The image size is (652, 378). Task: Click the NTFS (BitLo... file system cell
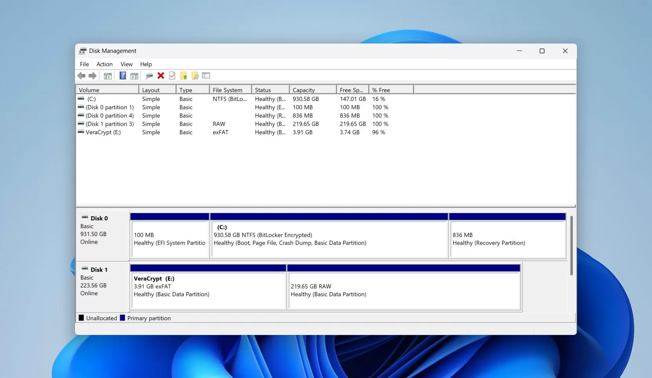click(230, 99)
